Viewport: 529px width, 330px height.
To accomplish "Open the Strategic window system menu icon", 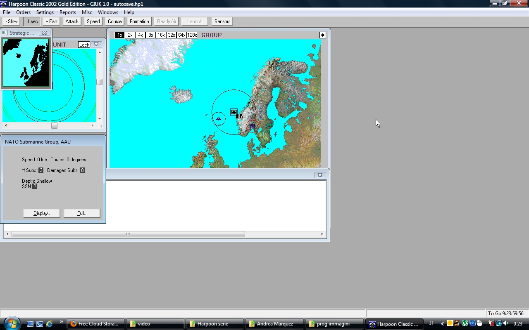I will 5,33.
